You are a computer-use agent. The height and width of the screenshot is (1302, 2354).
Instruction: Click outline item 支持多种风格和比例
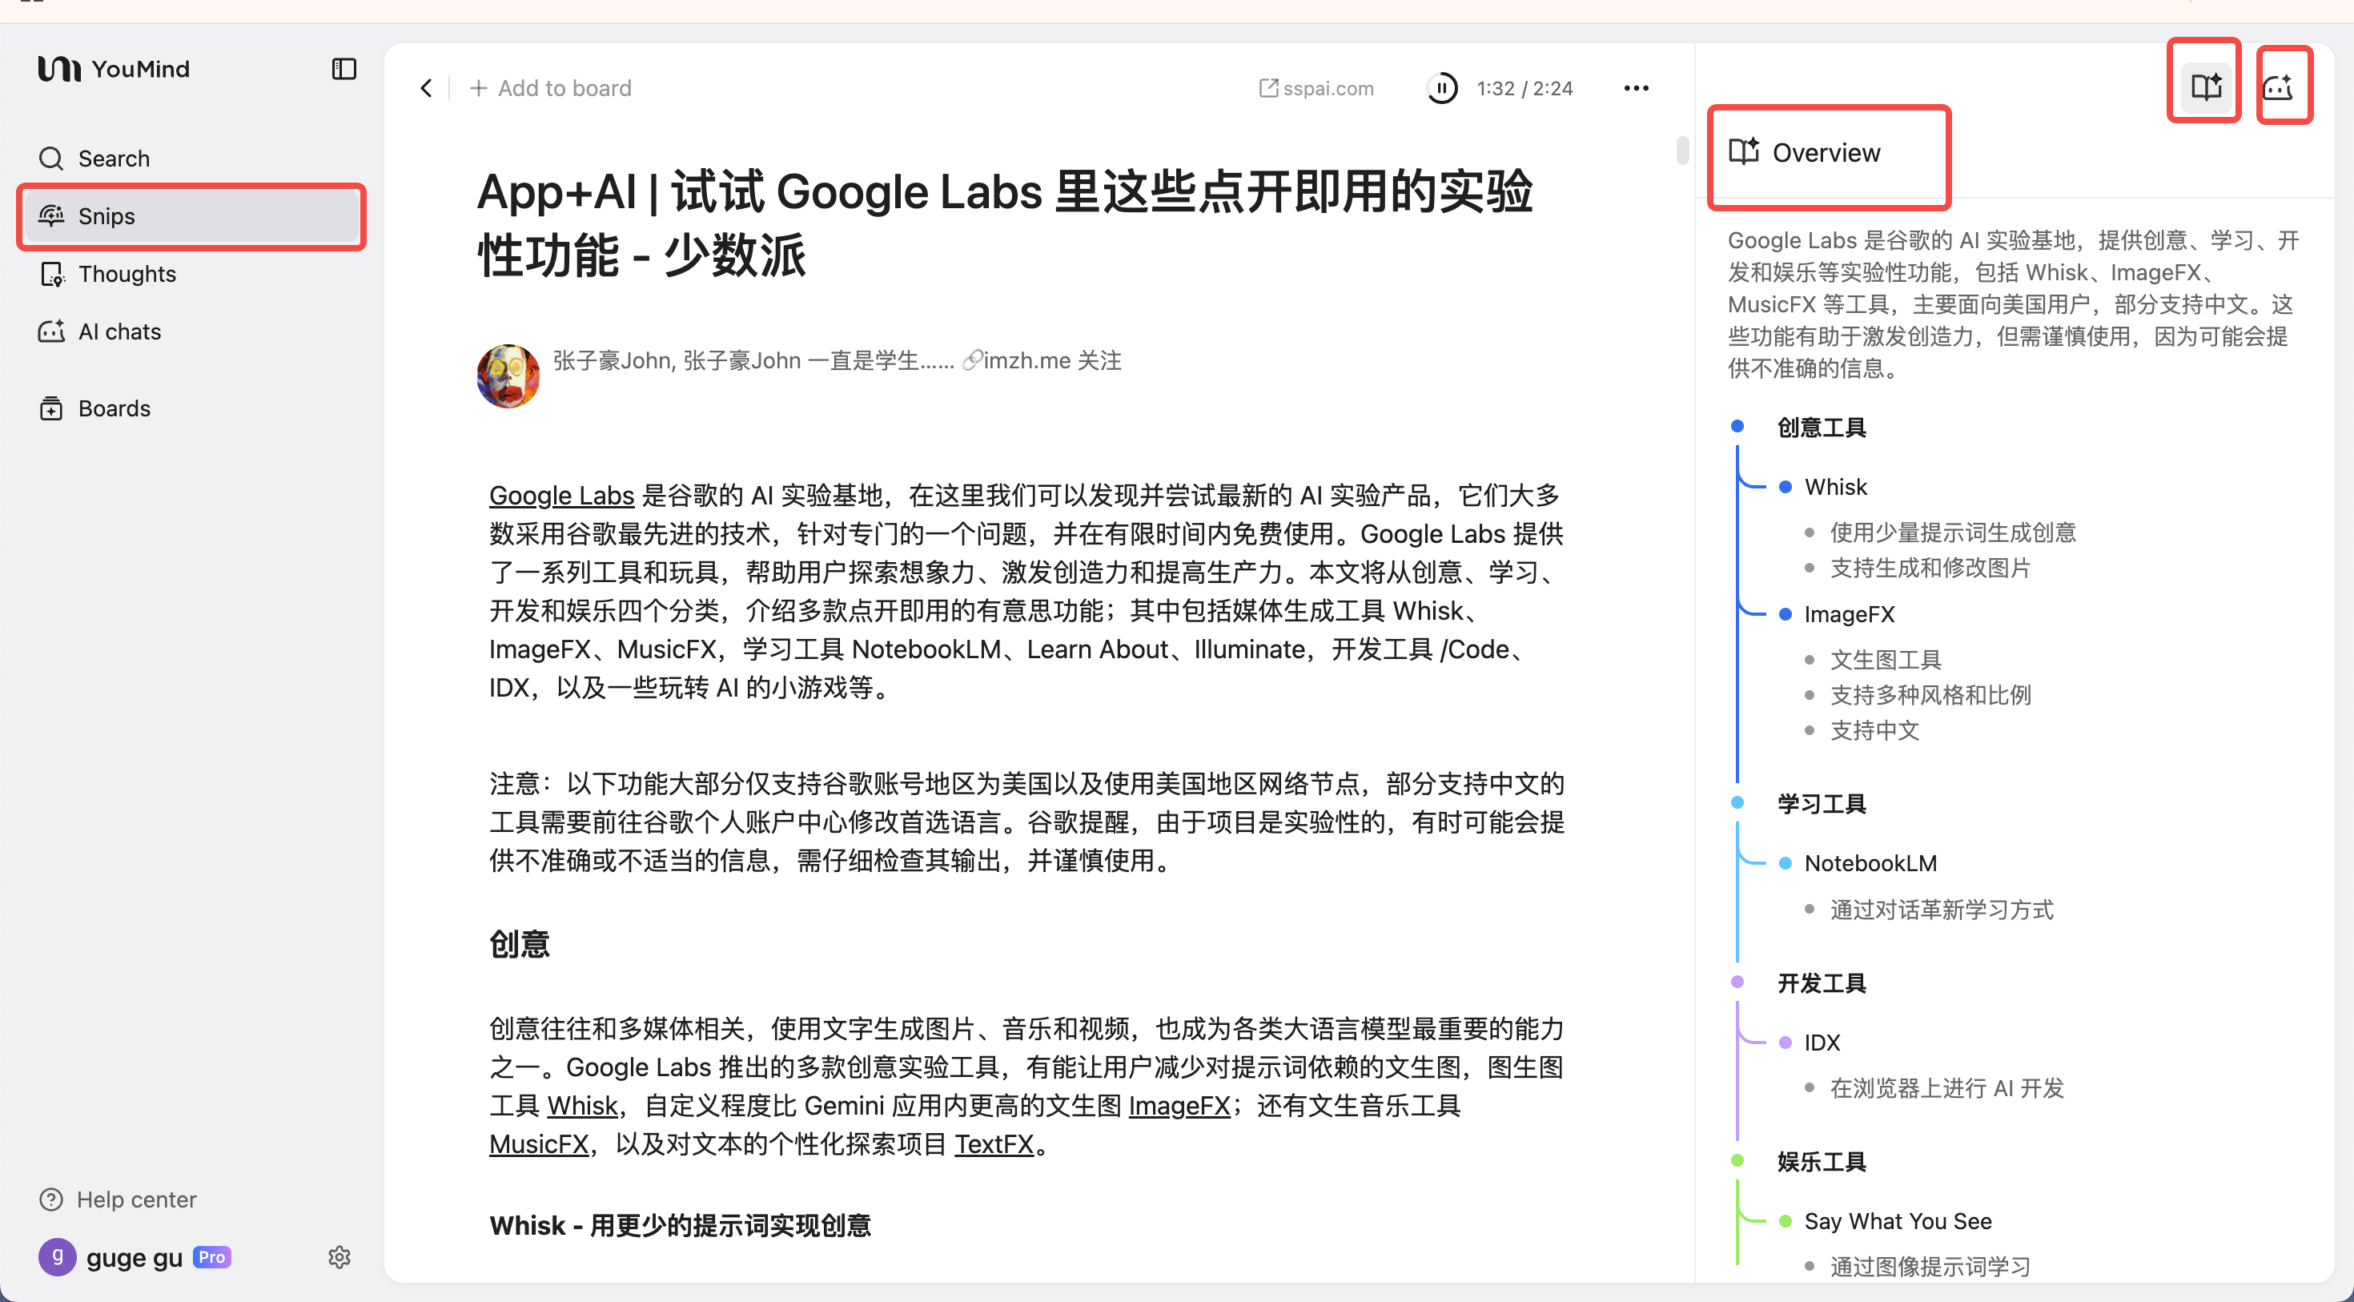pos(1930,695)
